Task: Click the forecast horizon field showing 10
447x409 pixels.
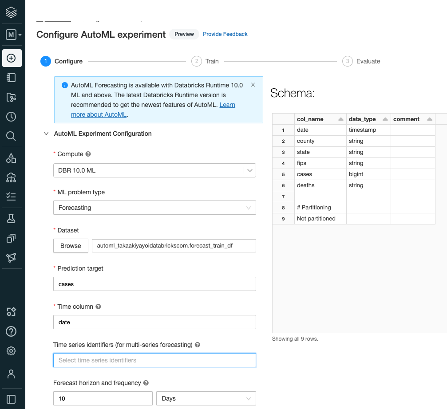Action: (103, 398)
